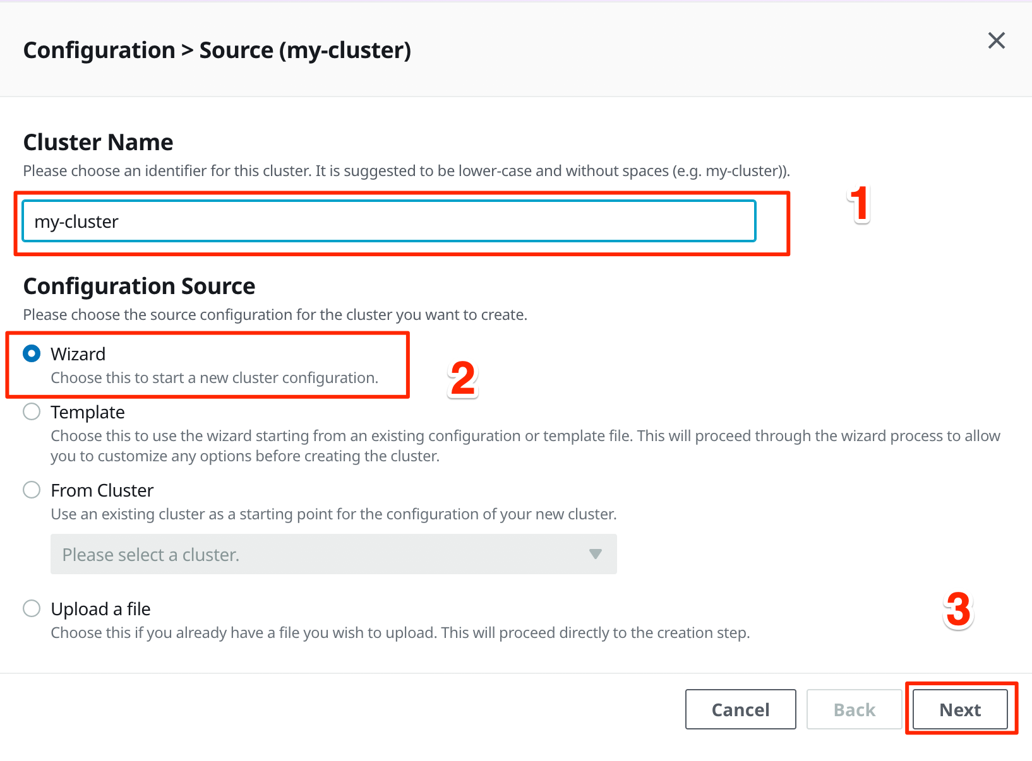Viewport: 1032px width, 761px height.
Task: Select the Wizard radio button circle
Action: [x=32, y=353]
